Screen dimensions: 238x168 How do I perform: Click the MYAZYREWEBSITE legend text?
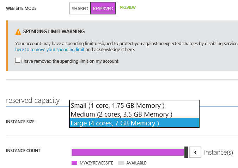96,163
